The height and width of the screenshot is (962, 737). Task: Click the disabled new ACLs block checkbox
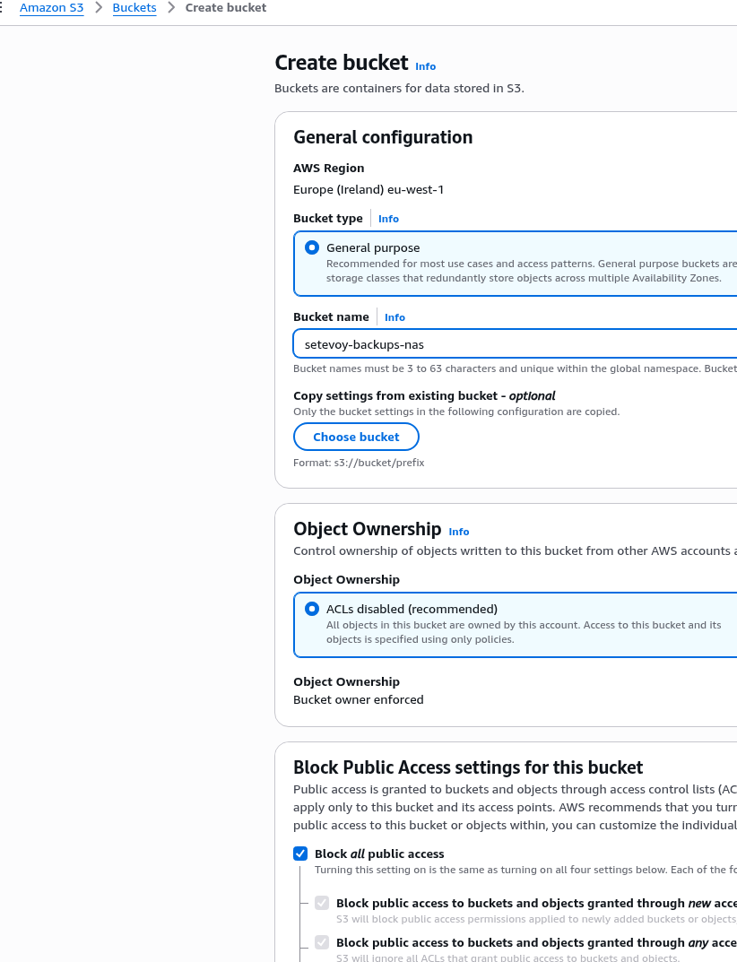coord(322,903)
